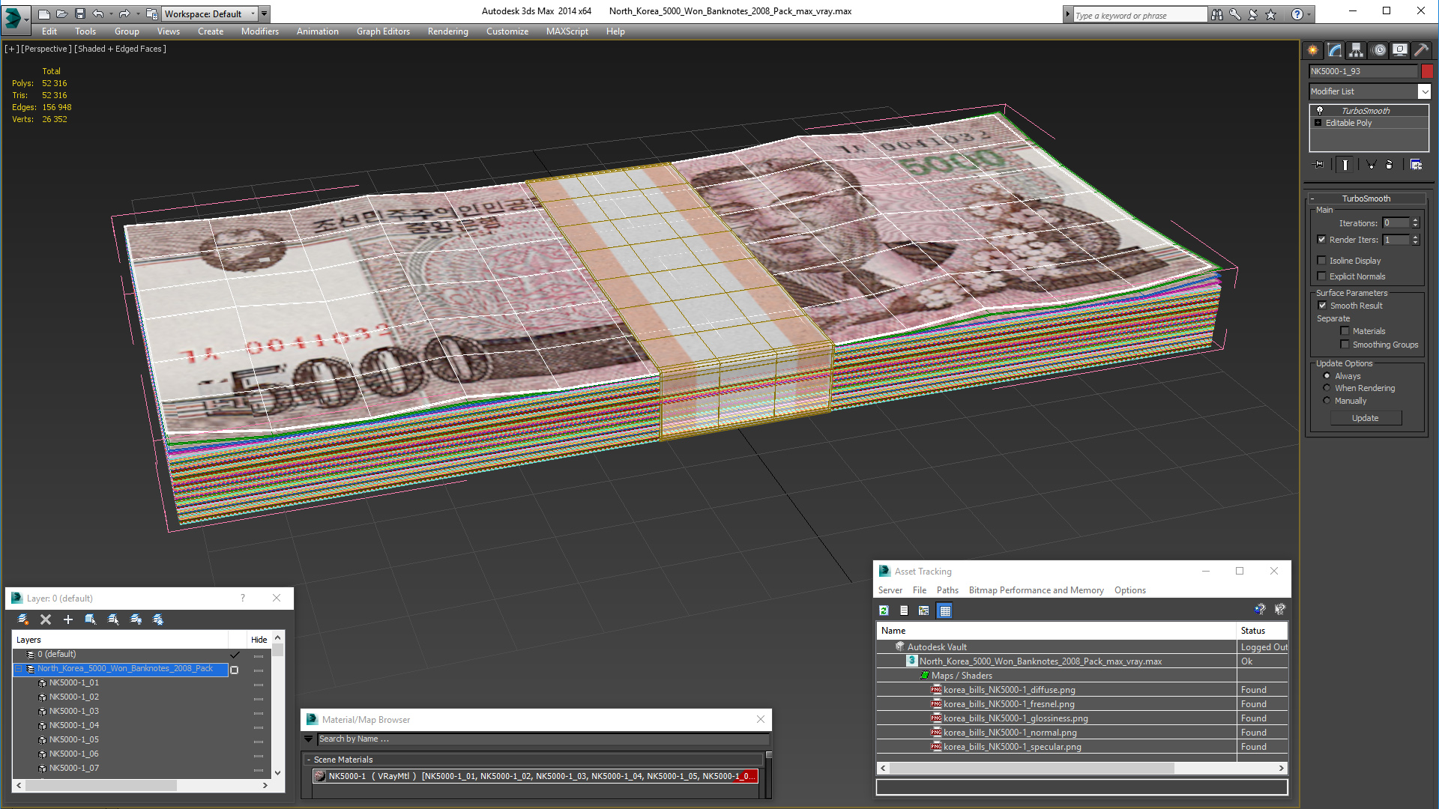Click the red object color swatch
Image resolution: width=1439 pixels, height=809 pixels.
click(x=1427, y=71)
